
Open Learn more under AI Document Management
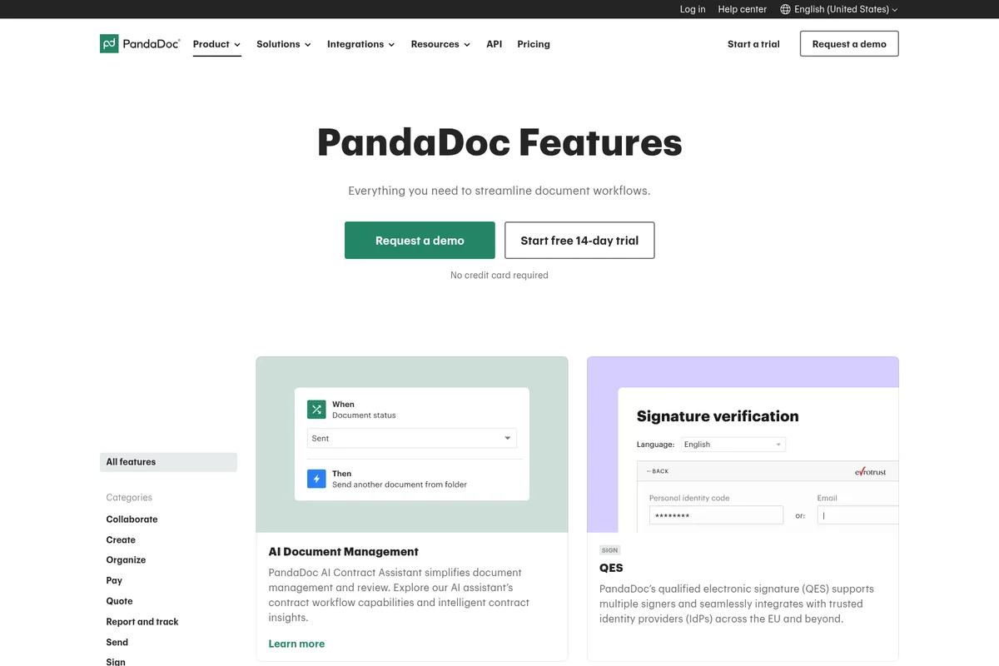tap(296, 644)
